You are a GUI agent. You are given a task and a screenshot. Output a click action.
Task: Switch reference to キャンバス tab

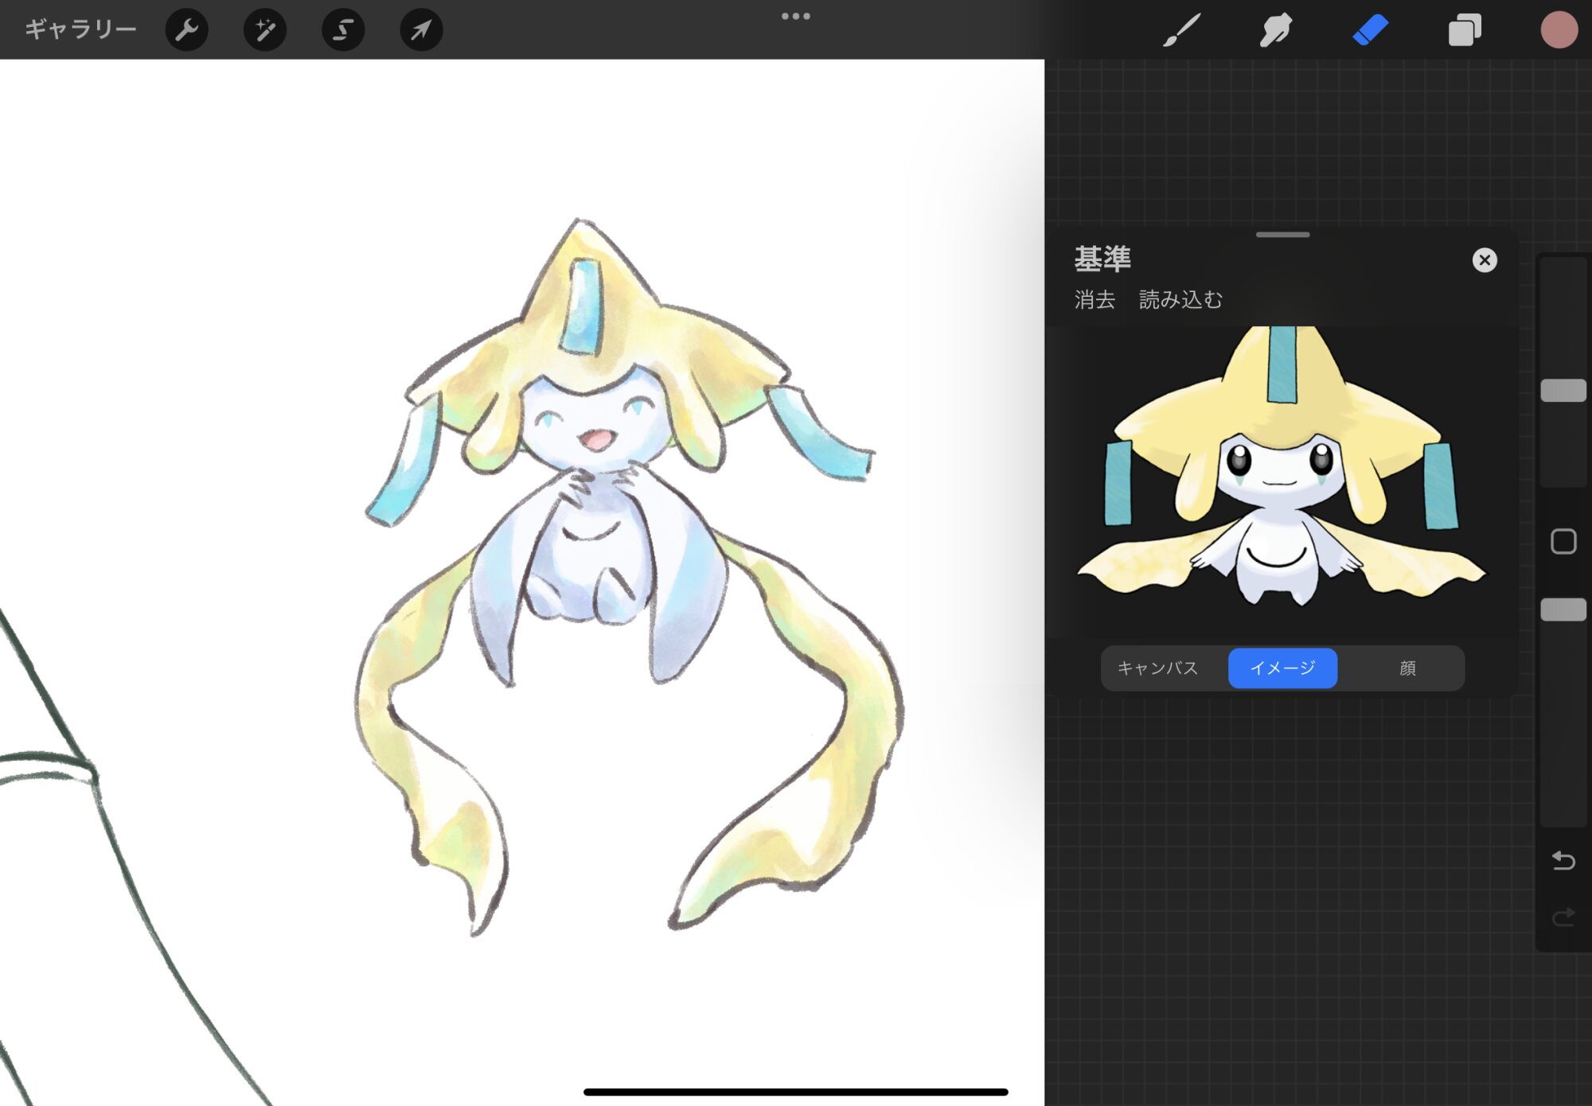1157,668
